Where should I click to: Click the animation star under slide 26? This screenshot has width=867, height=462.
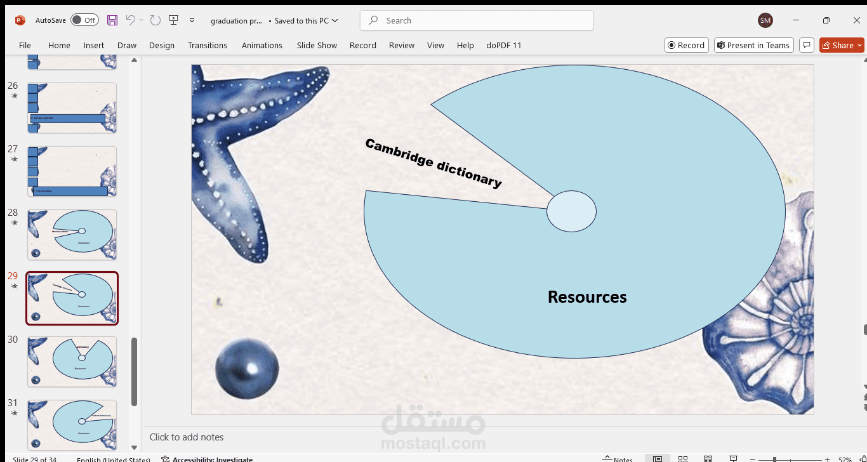point(14,96)
